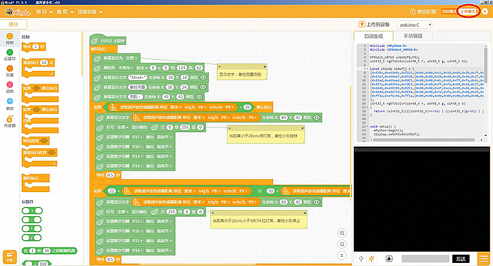Open the arduino C language dropdown

414,25
